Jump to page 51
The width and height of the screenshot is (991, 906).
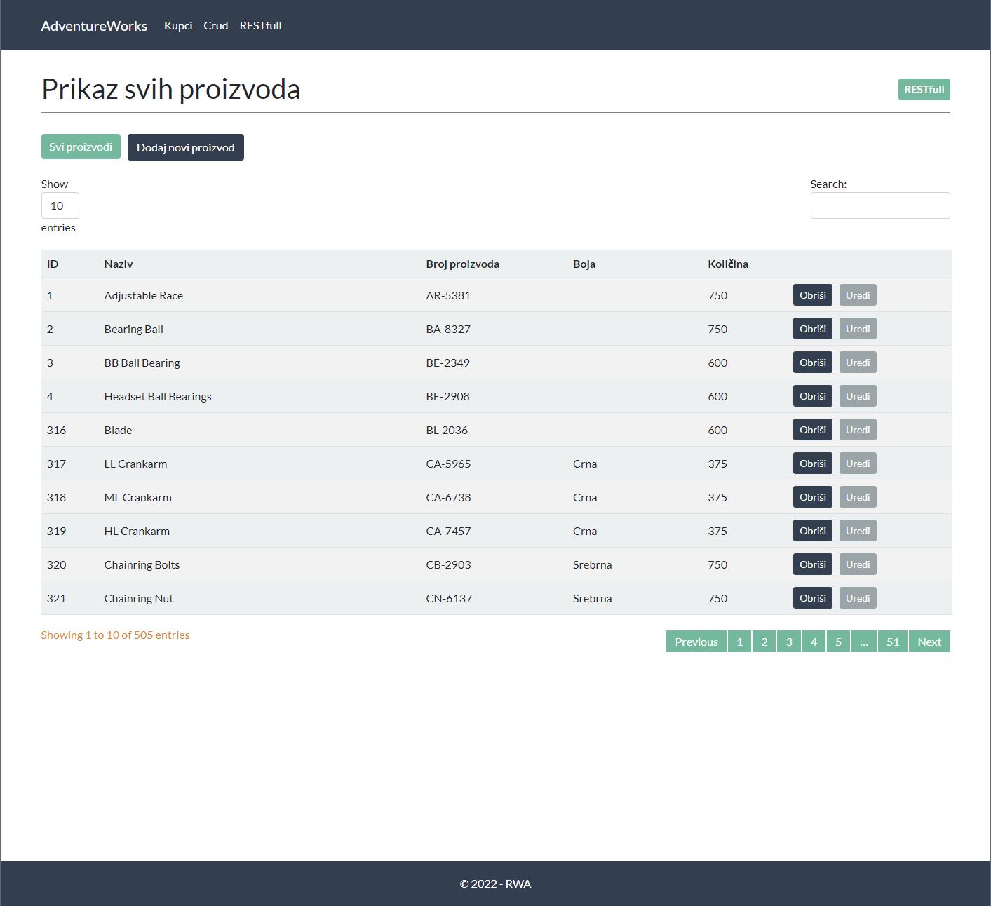tap(892, 641)
